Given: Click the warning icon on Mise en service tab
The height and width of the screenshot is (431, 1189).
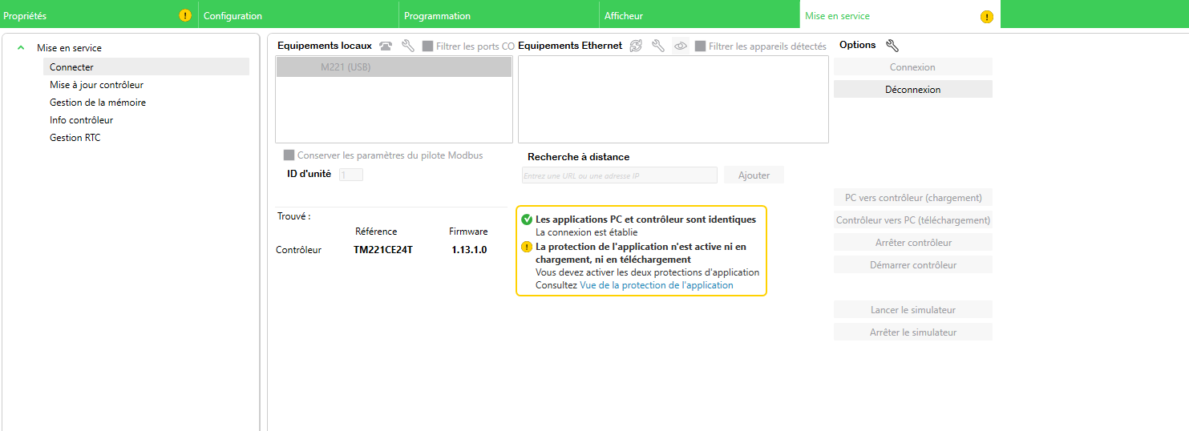Looking at the screenshot, I should click(987, 16).
